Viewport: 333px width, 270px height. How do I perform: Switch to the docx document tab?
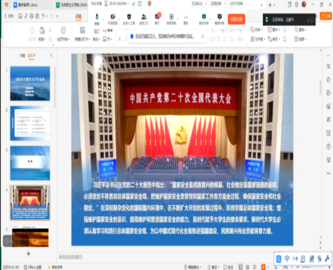27,5
